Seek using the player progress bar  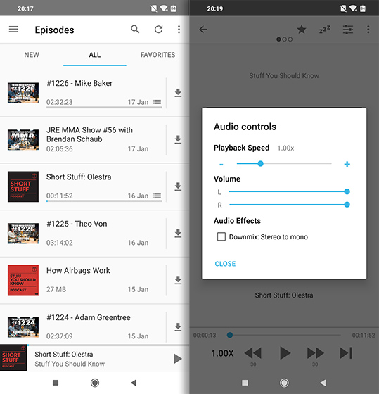tap(284, 335)
